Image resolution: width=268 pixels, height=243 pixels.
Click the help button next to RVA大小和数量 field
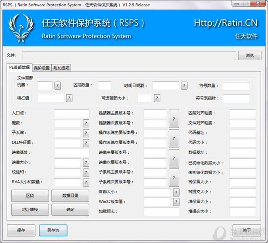click(x=86, y=183)
